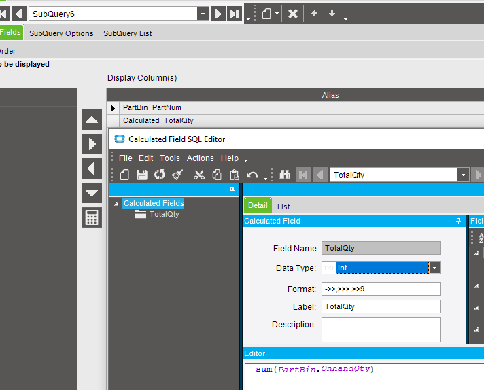
Task: Save calculated field with floppy icon
Action: click(142, 175)
